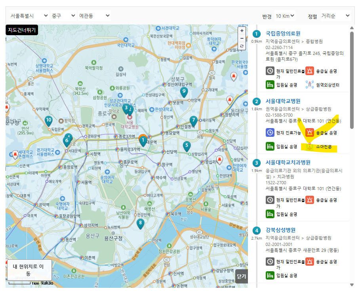Select map marker number 6
This screenshot has width=360, height=291.
[x=67, y=142]
